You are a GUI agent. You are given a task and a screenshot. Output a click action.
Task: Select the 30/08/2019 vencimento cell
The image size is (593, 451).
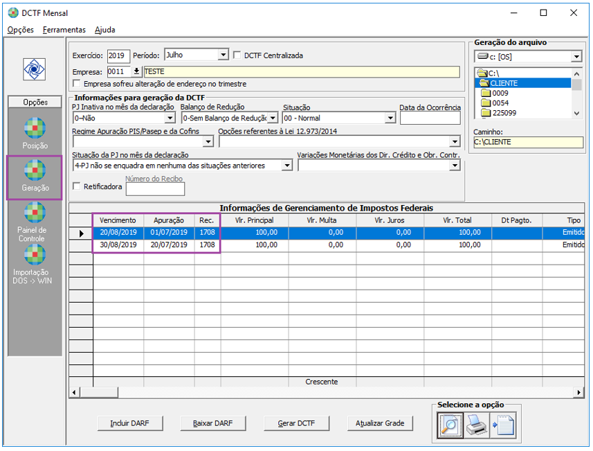click(x=118, y=245)
